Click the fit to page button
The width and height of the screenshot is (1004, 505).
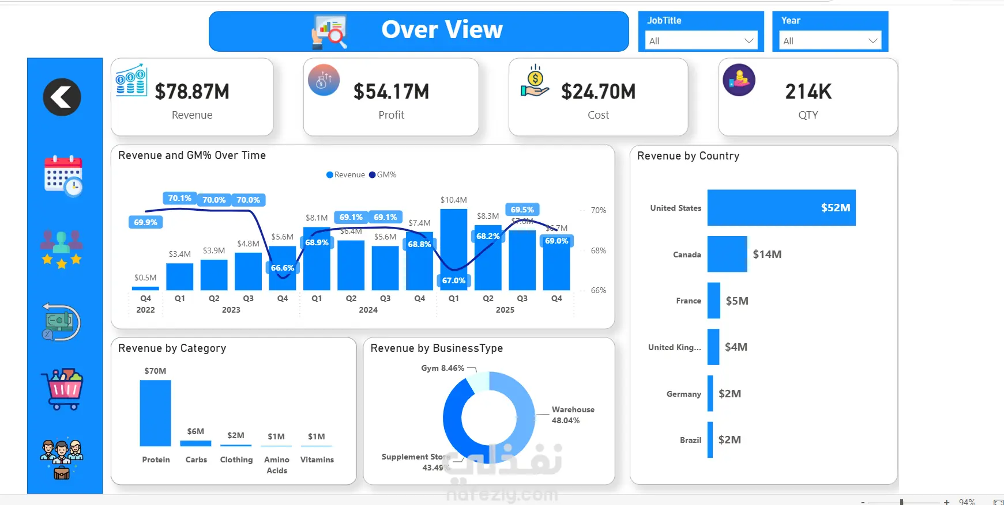[x=998, y=502]
